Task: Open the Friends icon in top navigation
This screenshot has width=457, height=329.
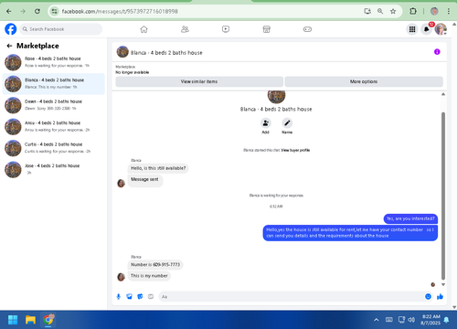Action: 185,29
